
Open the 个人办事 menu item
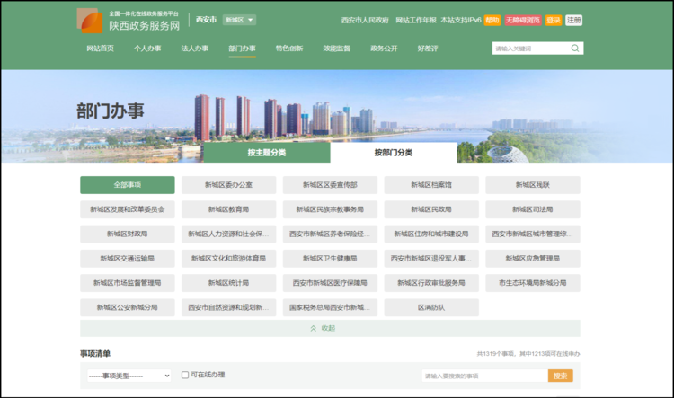(147, 49)
